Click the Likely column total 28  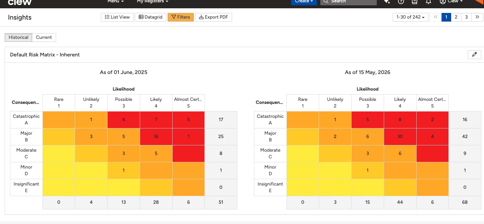coord(156,202)
